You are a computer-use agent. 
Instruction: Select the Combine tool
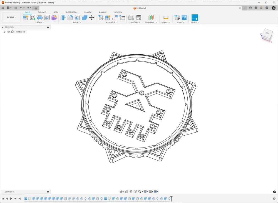pyautogui.click(x=84, y=17)
